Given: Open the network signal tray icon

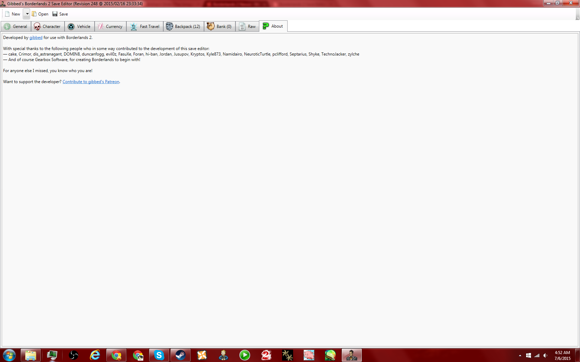Looking at the screenshot, I should tap(537, 355).
